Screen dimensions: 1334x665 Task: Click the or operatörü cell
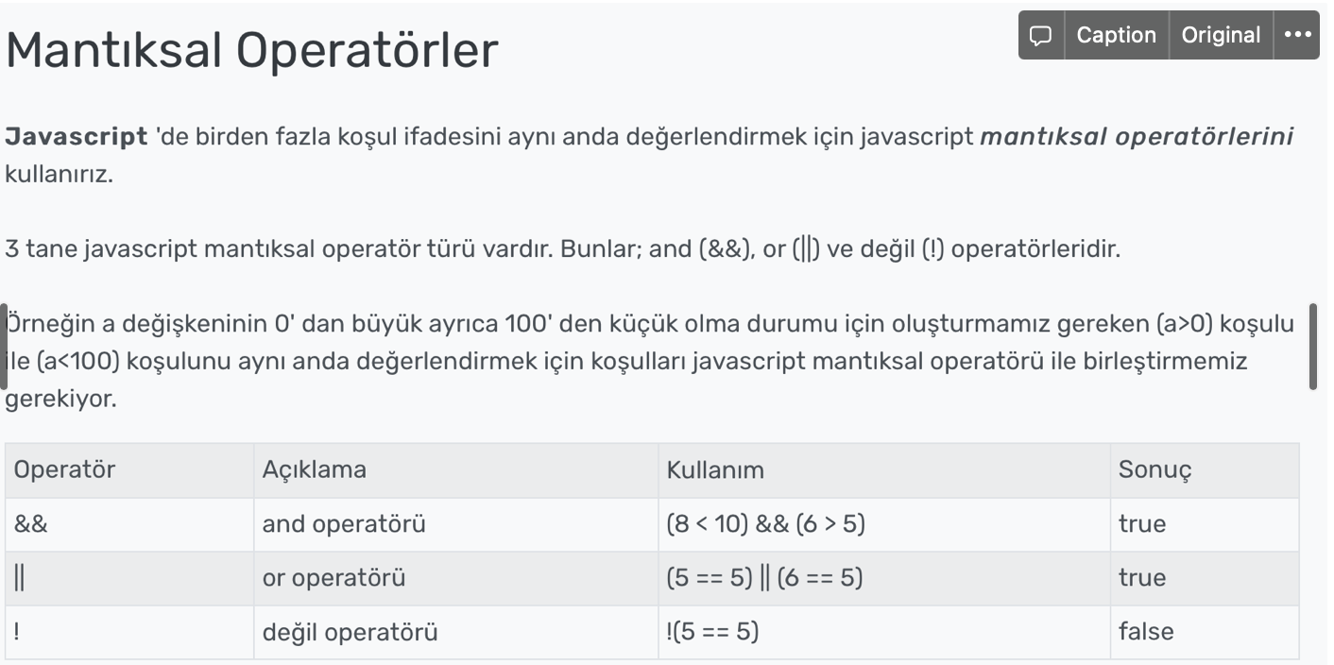pyautogui.click(x=456, y=578)
